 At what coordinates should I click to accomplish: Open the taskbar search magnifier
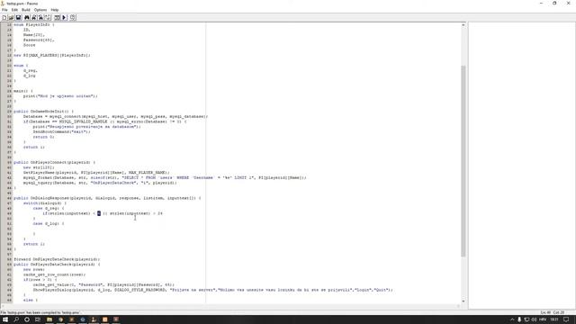[16, 319]
